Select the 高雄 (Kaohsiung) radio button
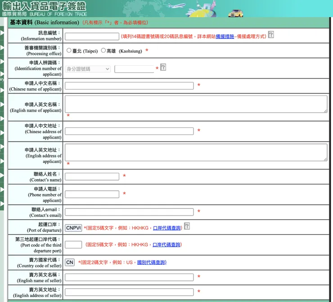Image resolution: width=333 pixels, height=302 pixels. 103,50
